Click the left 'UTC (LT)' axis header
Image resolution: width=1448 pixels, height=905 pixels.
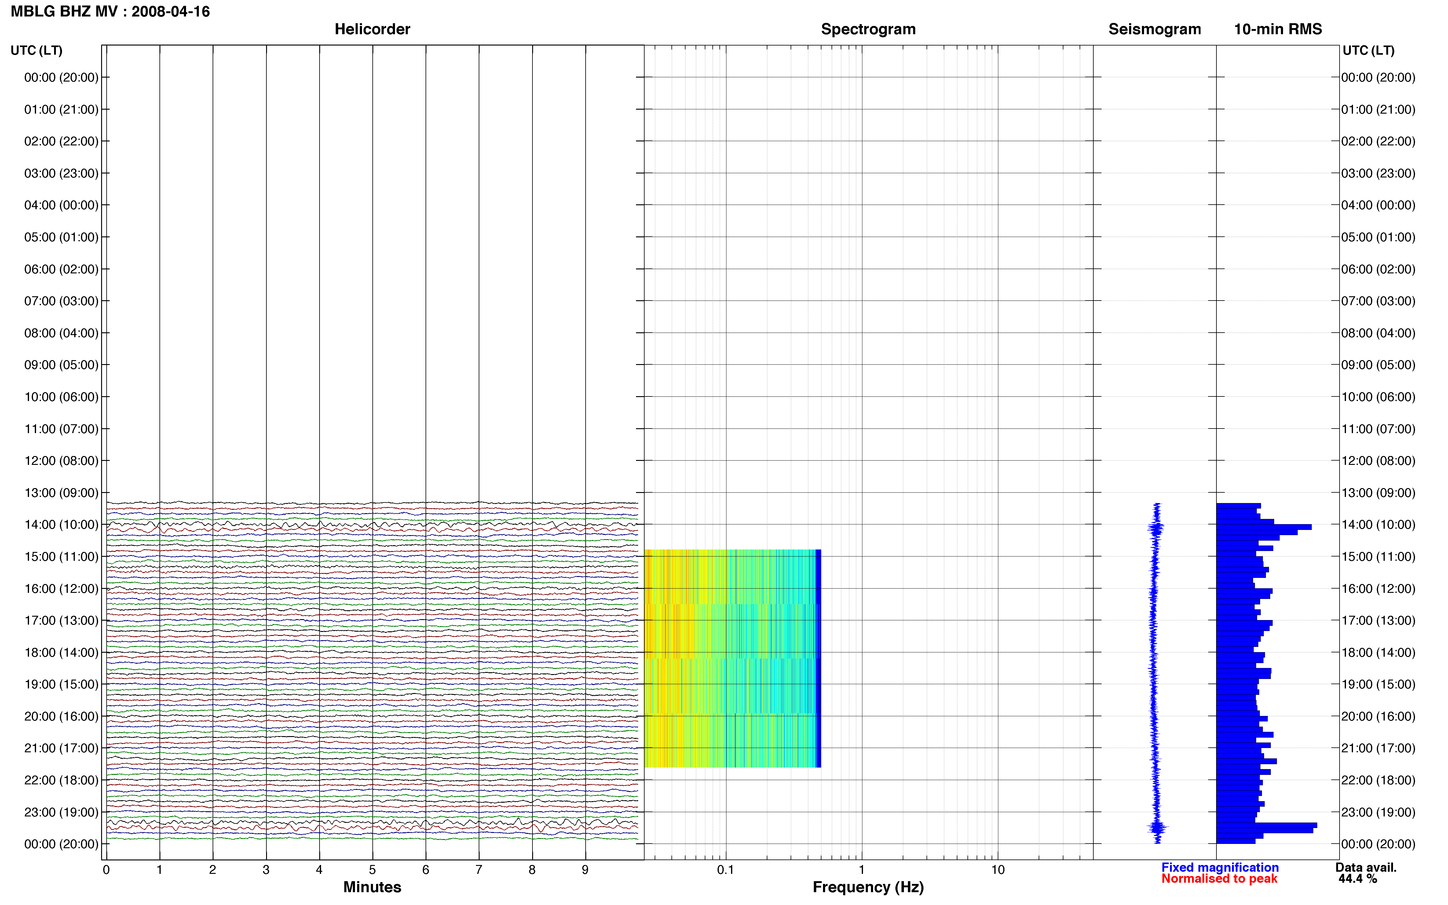(x=37, y=50)
